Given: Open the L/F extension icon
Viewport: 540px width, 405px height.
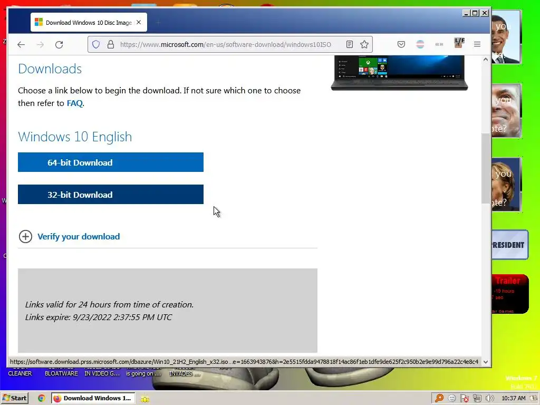Looking at the screenshot, I should [459, 43].
